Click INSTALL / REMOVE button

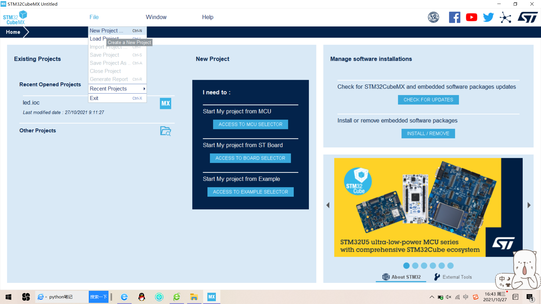point(428,134)
